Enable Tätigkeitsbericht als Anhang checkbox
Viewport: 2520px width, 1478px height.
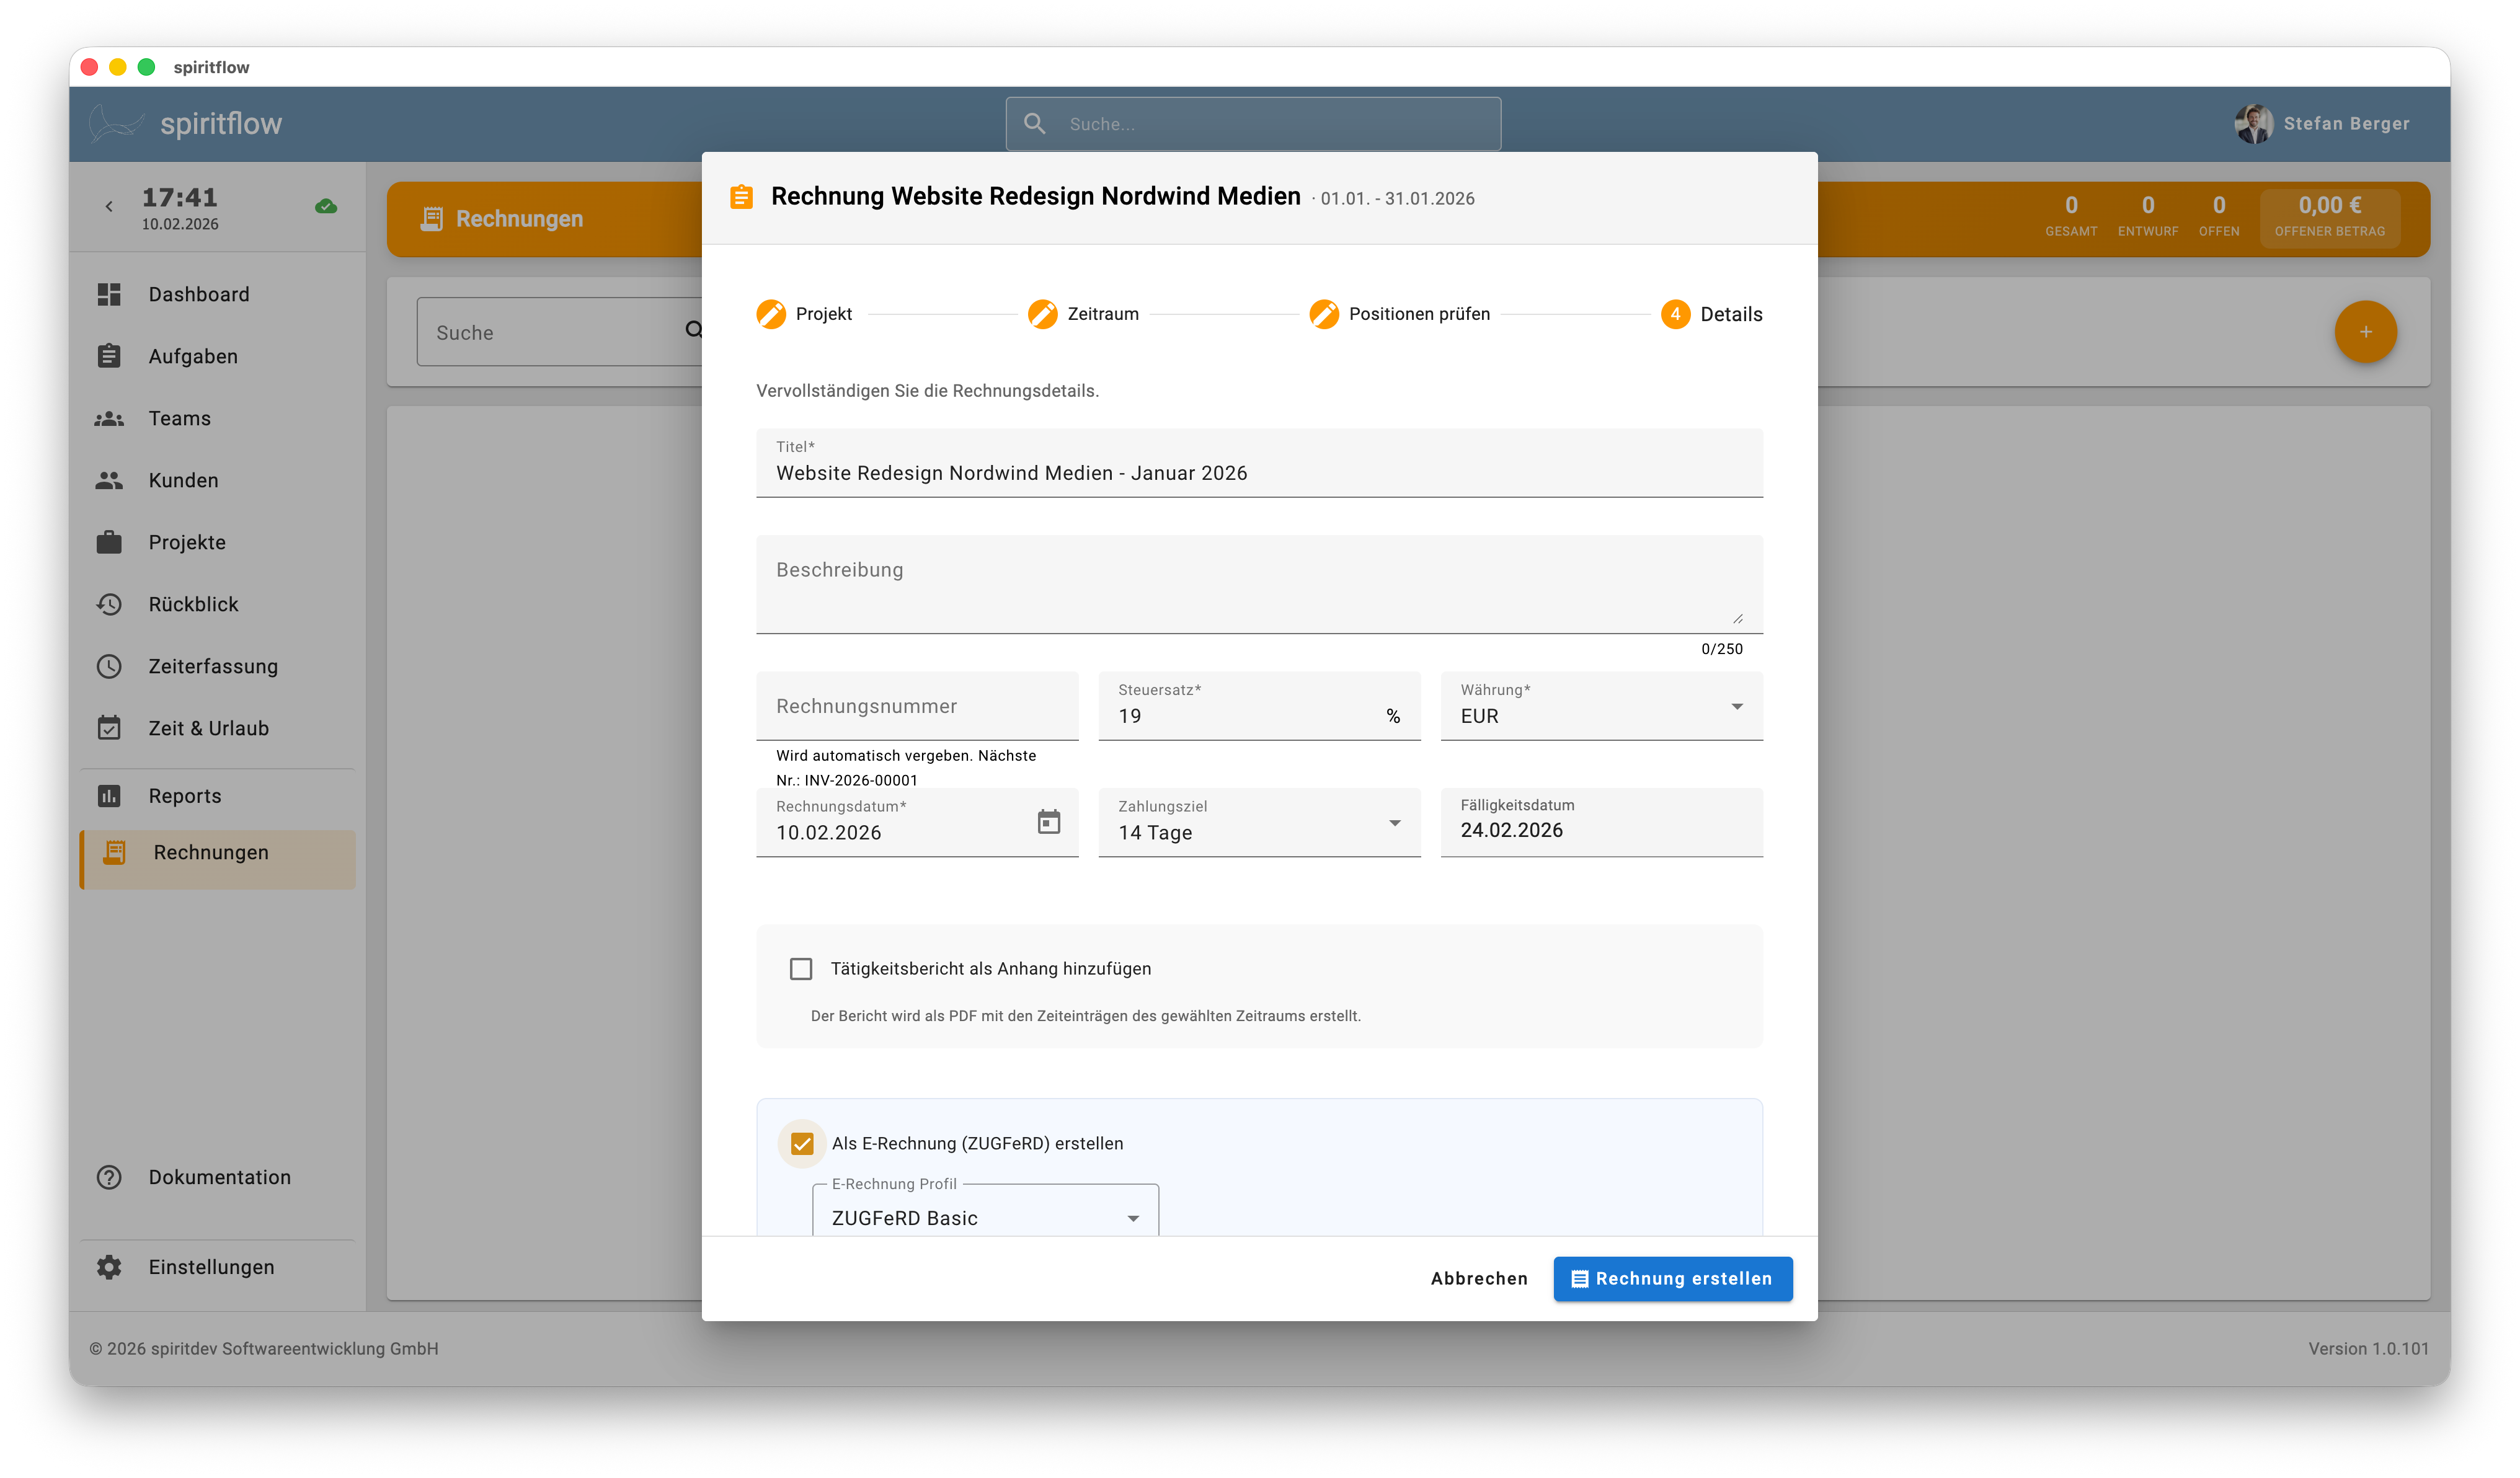click(x=801, y=969)
